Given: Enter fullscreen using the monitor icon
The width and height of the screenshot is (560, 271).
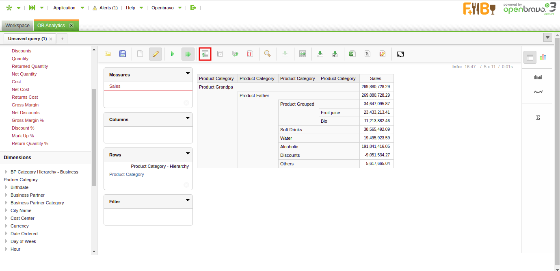Looking at the screenshot, I should [x=400, y=54].
